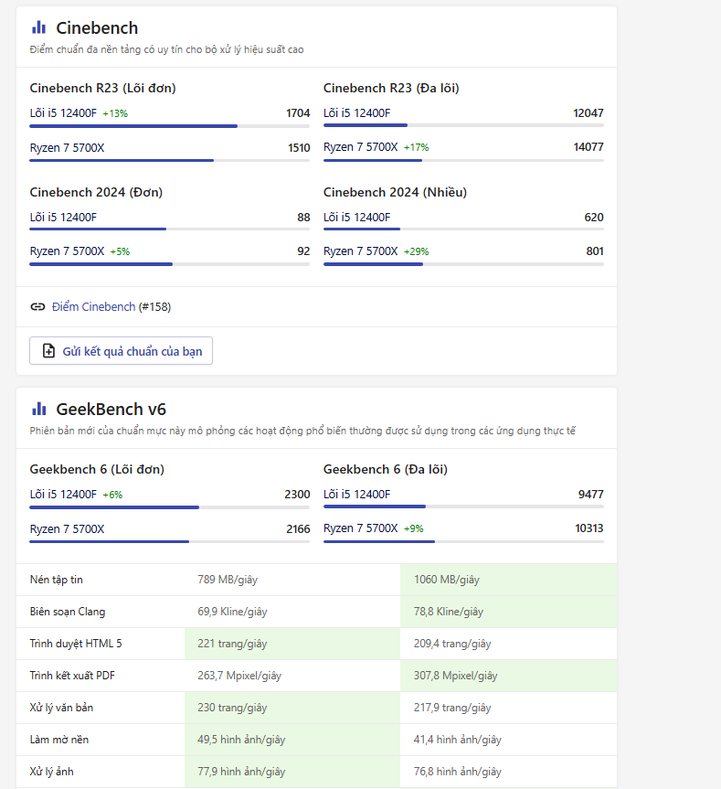
Task: Click the score value 9477
Action: (590, 494)
